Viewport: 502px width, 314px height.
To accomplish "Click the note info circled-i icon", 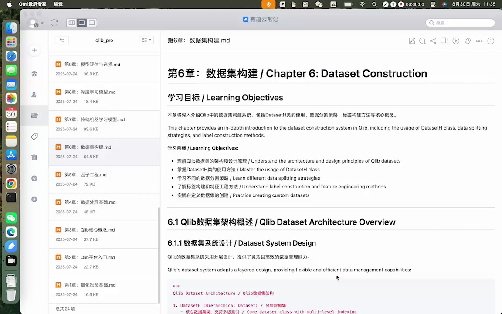I will coord(491,41).
